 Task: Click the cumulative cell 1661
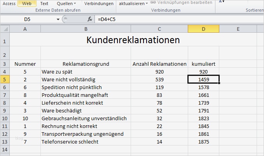(204, 95)
